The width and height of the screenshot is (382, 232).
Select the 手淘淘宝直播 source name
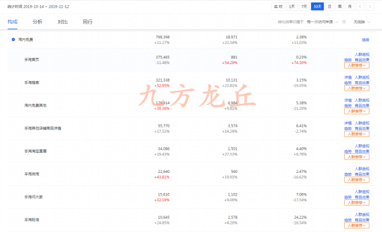pyautogui.click(x=35, y=151)
